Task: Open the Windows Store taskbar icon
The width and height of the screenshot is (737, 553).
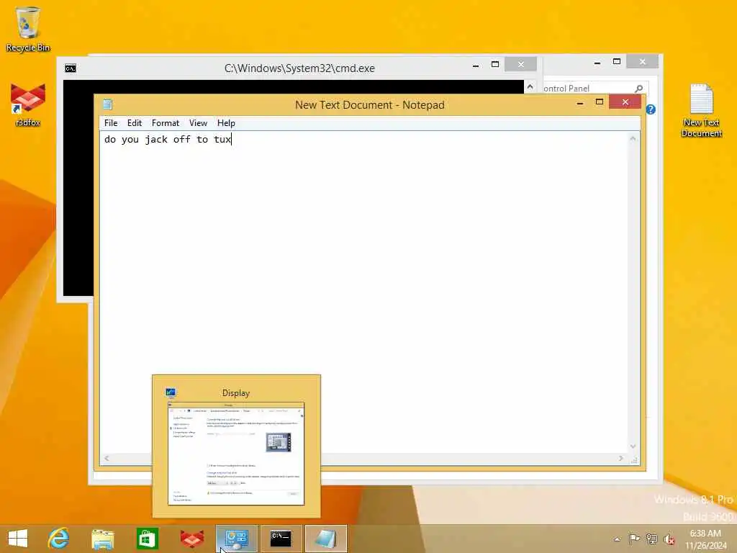Action: pyautogui.click(x=147, y=539)
